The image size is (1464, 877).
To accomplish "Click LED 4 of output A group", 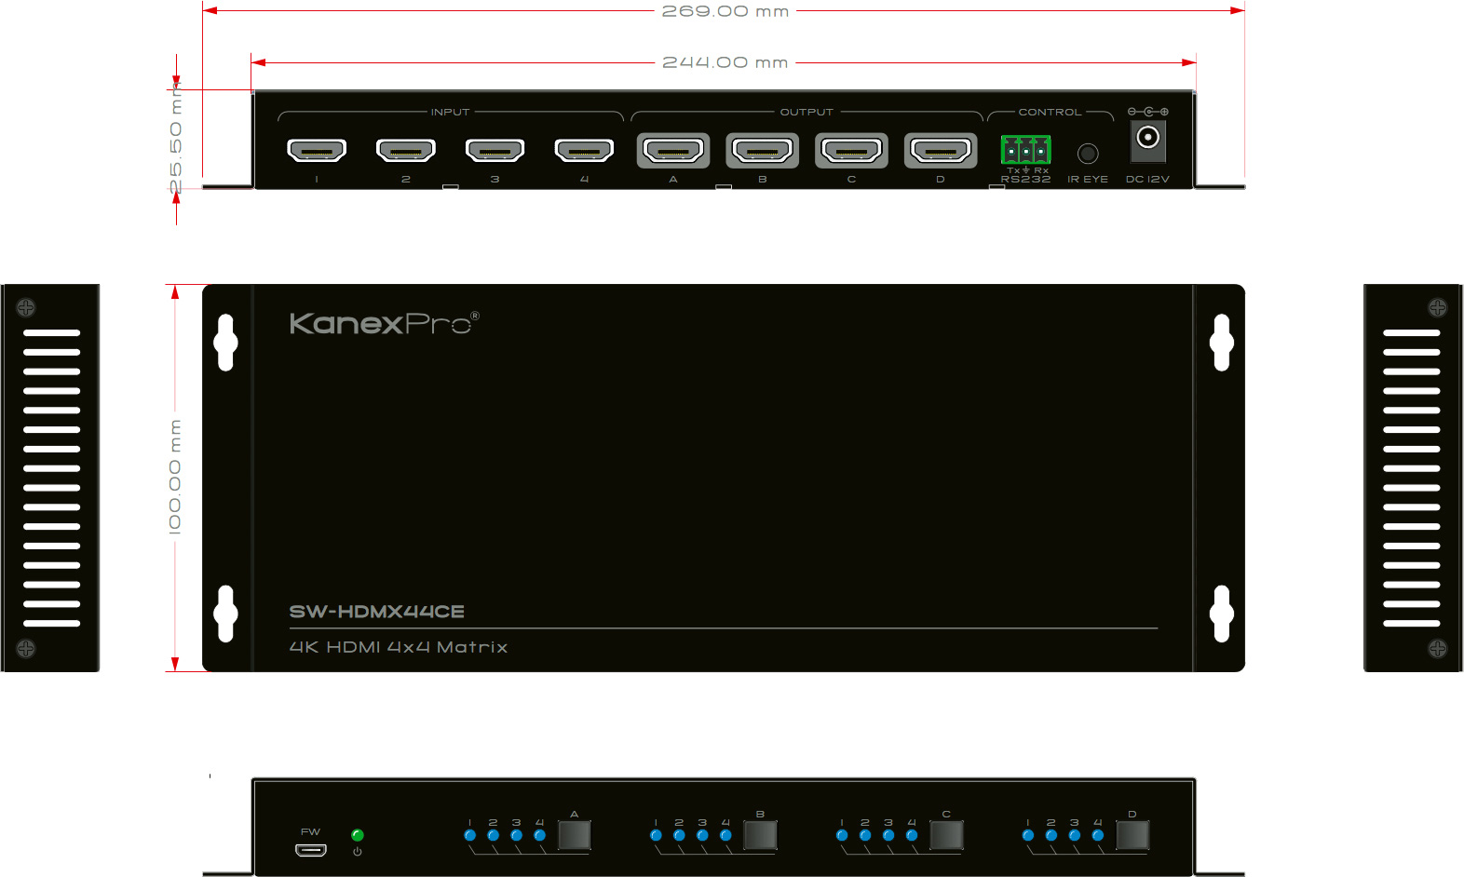I will point(540,835).
